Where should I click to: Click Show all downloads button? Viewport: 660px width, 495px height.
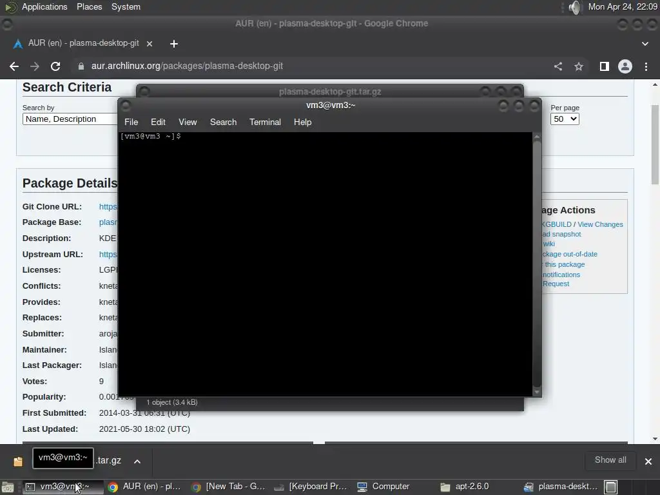point(610,460)
